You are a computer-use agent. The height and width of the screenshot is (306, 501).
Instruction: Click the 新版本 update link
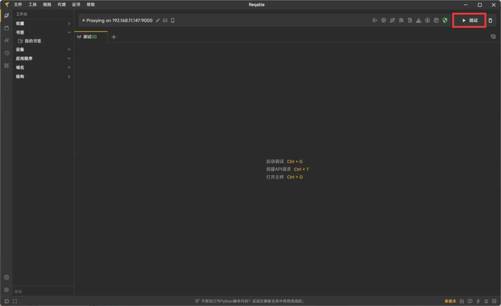[x=450, y=301]
